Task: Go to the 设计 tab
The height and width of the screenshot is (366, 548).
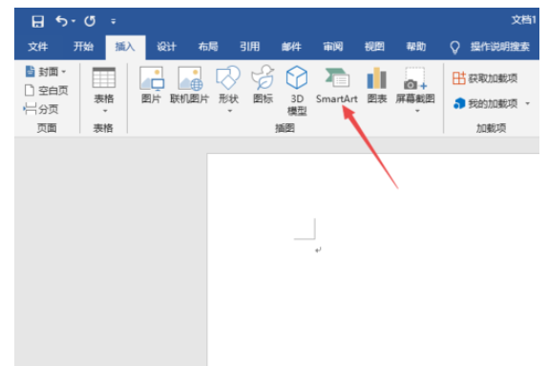Action: click(x=166, y=47)
